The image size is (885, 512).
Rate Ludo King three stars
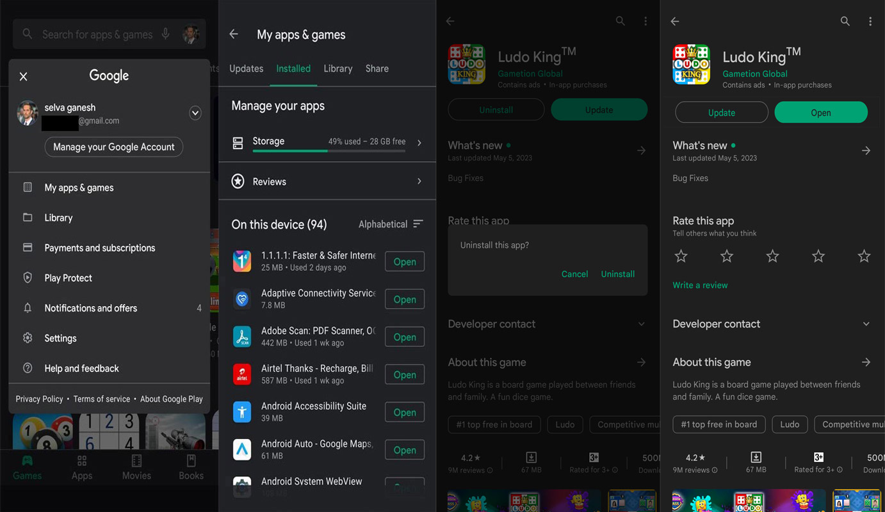pos(773,257)
